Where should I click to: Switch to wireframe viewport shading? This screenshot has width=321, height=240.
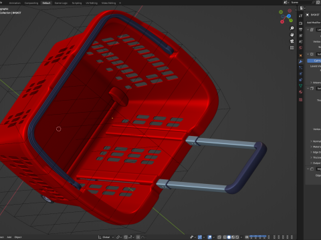coord(225,237)
